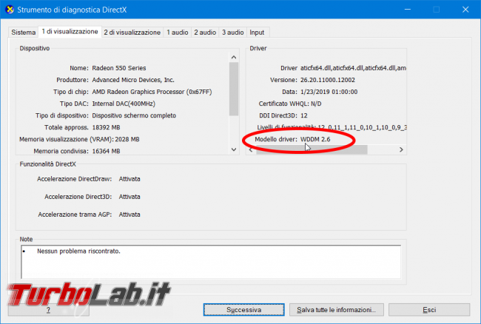Click the driver date 1/23/2019 01:00:00

[x=329, y=92]
